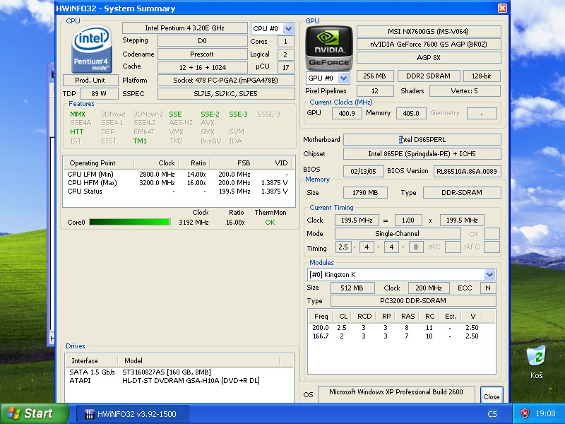Click the Freq column header in Modules

[x=321, y=316]
